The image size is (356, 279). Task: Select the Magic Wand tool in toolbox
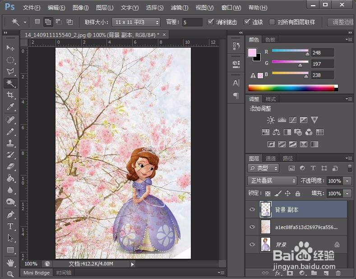tap(10, 83)
